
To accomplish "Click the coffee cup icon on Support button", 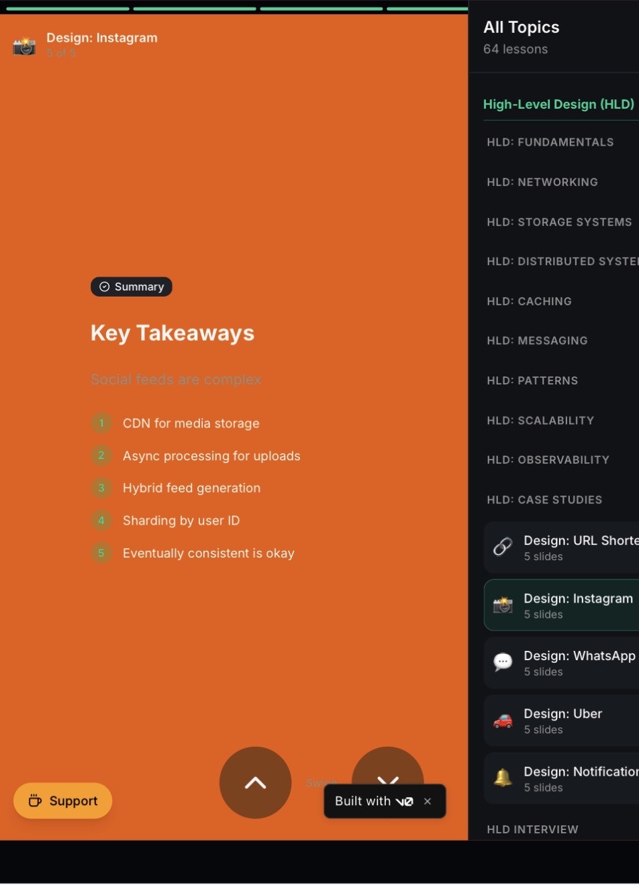I will tap(34, 800).
